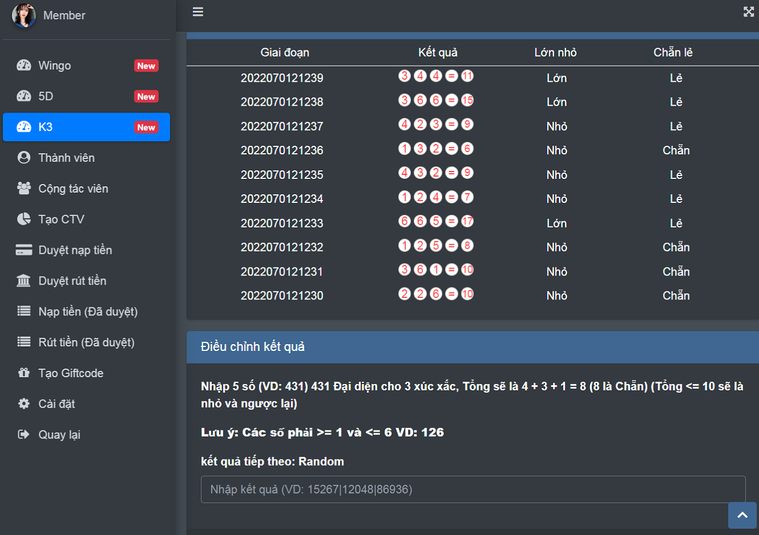Click the fullscreen expand icon
Screen dimensions: 759x535
pyautogui.click(x=748, y=12)
